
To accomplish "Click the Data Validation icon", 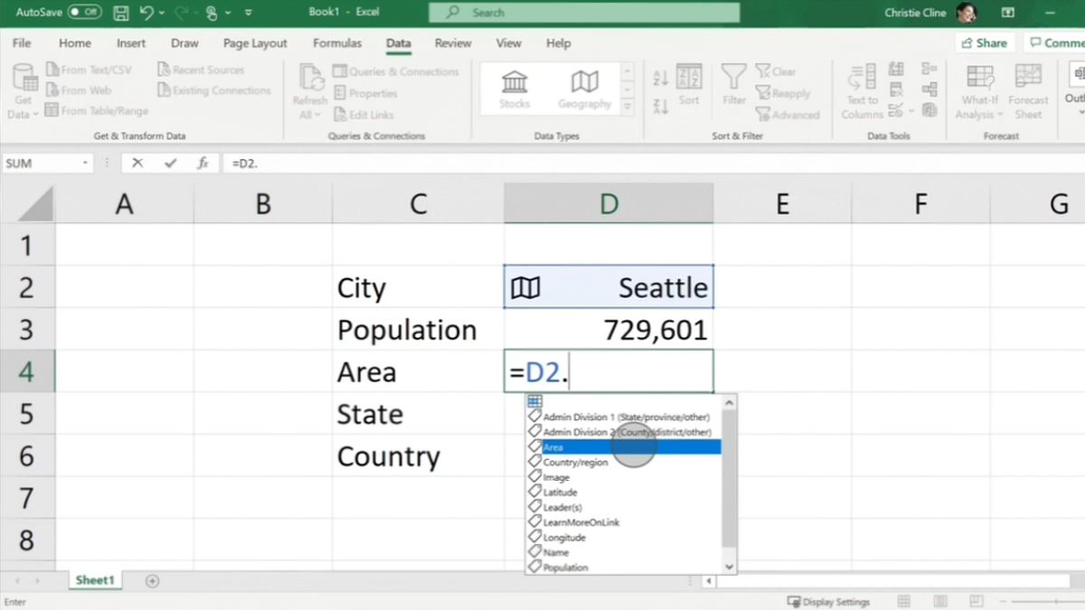I will tap(895, 110).
